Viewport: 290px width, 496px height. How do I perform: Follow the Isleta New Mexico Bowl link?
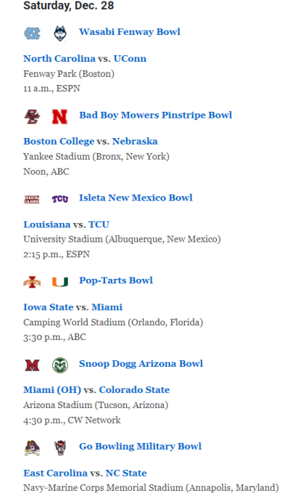coord(136,198)
